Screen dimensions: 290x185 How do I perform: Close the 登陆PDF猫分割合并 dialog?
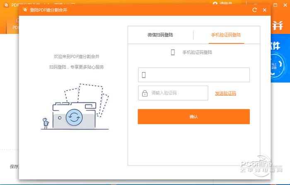[265, 10]
